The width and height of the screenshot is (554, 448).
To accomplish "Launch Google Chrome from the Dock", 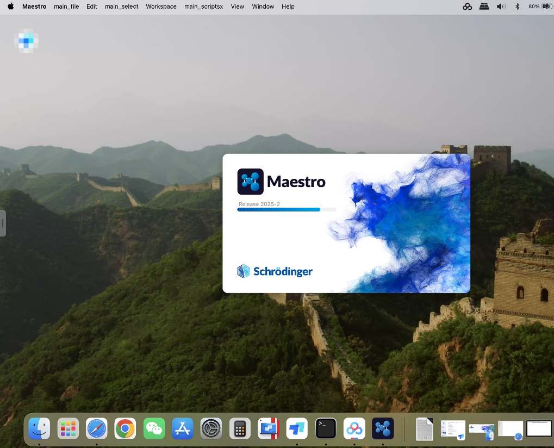I will tap(125, 428).
